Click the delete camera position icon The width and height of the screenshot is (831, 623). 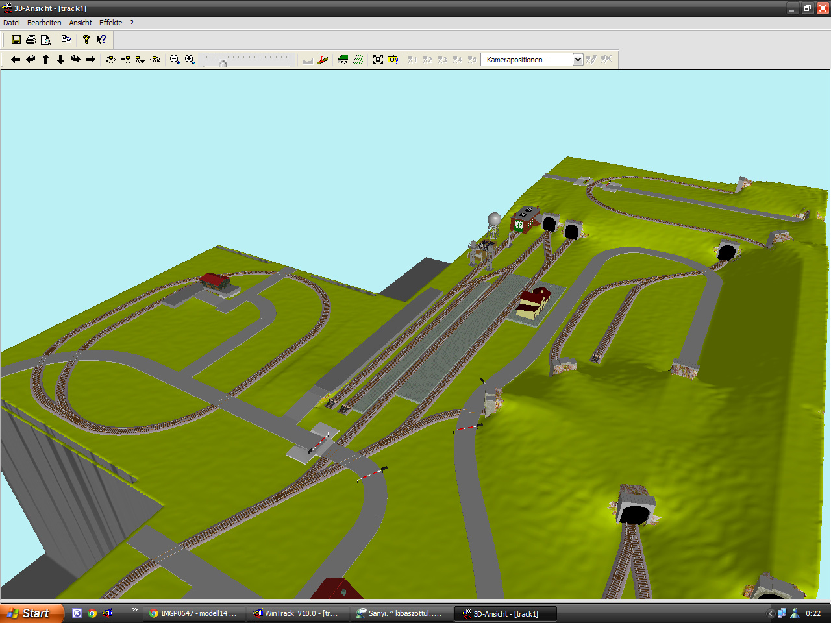click(x=606, y=59)
